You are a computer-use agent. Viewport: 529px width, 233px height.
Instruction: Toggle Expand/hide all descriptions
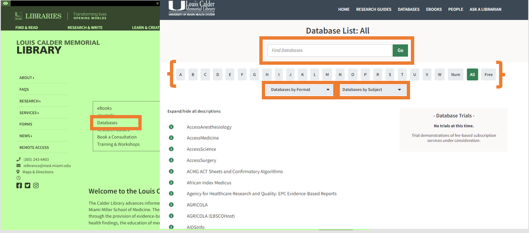pos(194,111)
